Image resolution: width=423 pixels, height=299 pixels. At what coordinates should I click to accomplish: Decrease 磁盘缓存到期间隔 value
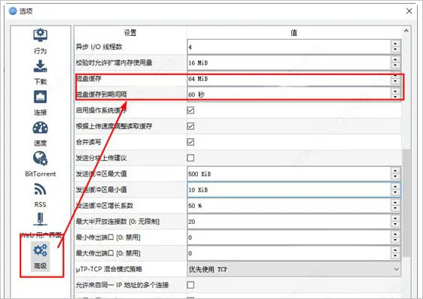[x=395, y=97]
